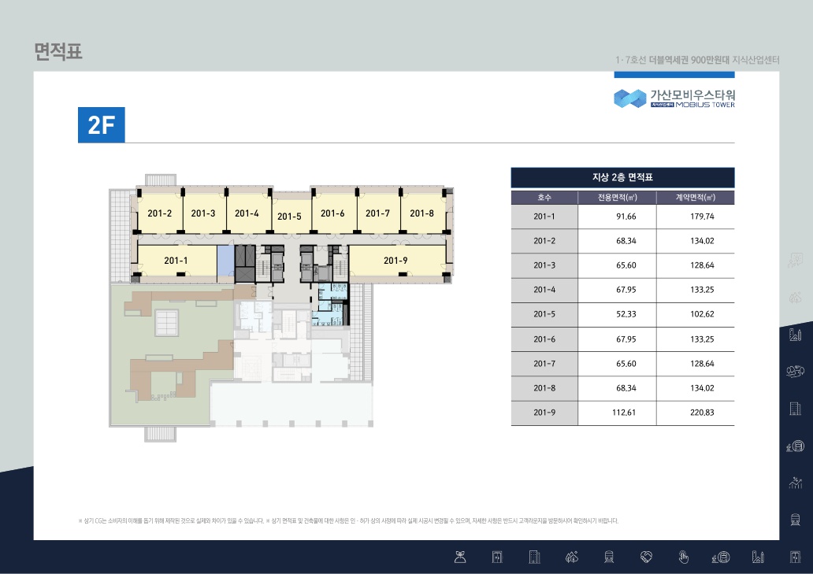Click the sprout plant icon in bottom bar
The image size is (813, 574).
tap(461, 557)
